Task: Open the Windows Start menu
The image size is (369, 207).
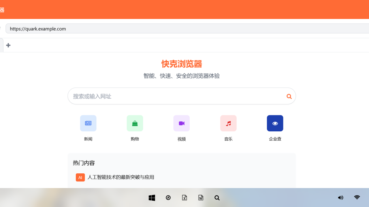Action: [152, 198]
